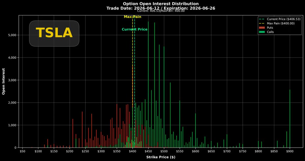Click the red put bar at $240 strike
This screenshot has width=305, height=161.
pos(82,130)
